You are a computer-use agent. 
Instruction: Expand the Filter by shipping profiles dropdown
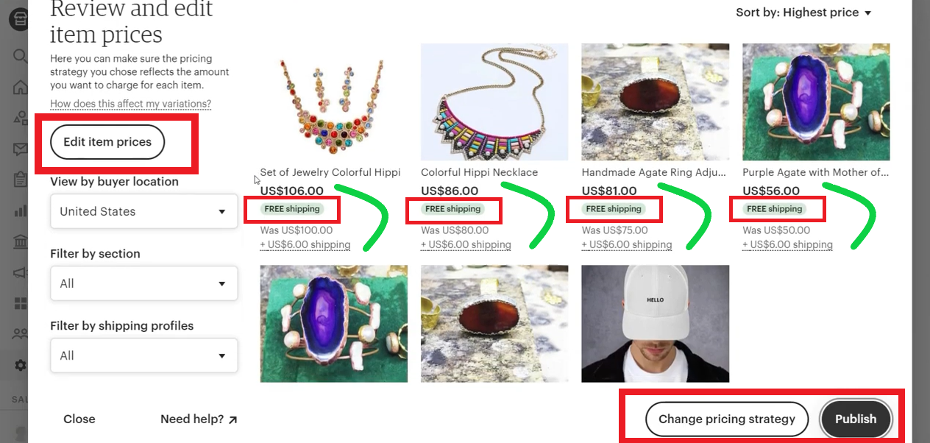[143, 355]
